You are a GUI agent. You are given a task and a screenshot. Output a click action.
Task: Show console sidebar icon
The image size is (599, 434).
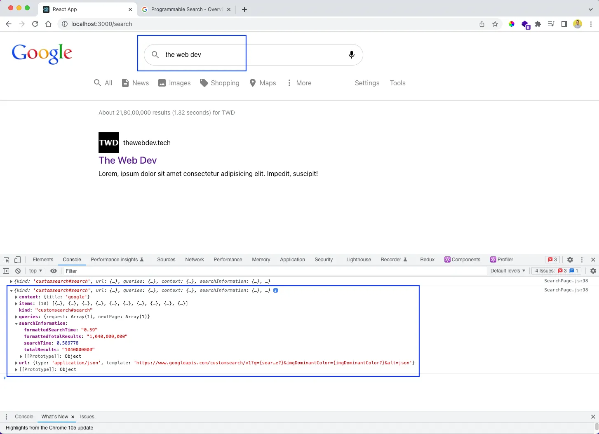pos(6,271)
